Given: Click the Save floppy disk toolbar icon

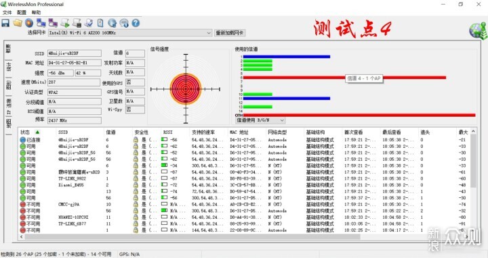Looking at the screenshot, I should tap(5, 23).
